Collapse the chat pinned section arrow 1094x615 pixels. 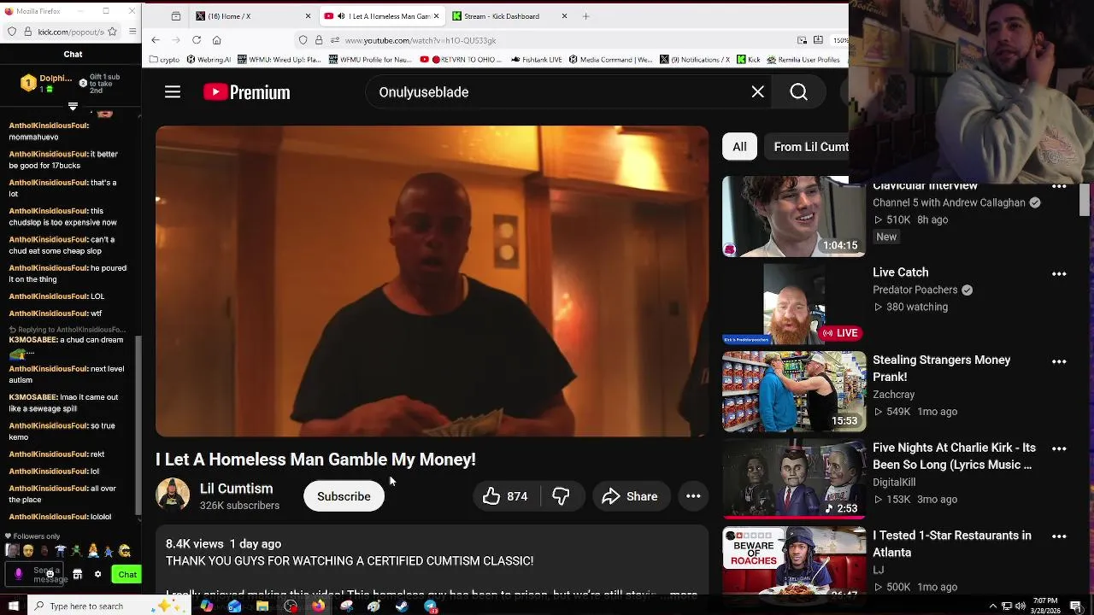(x=73, y=107)
